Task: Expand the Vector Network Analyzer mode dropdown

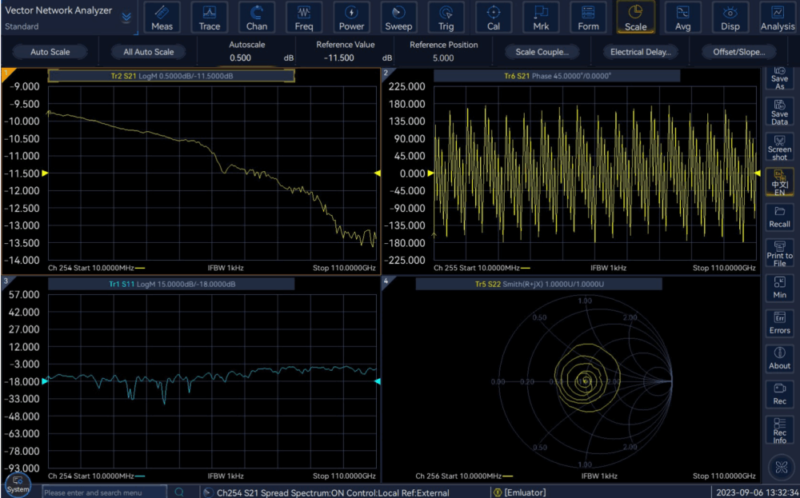Action: (126, 17)
